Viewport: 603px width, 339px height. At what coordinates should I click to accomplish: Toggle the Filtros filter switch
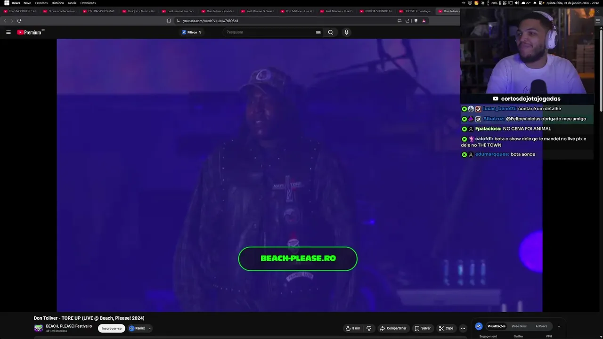pos(192,32)
